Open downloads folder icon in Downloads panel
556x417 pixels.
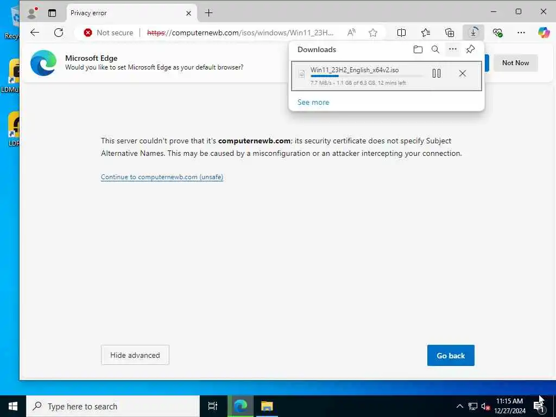(x=418, y=49)
